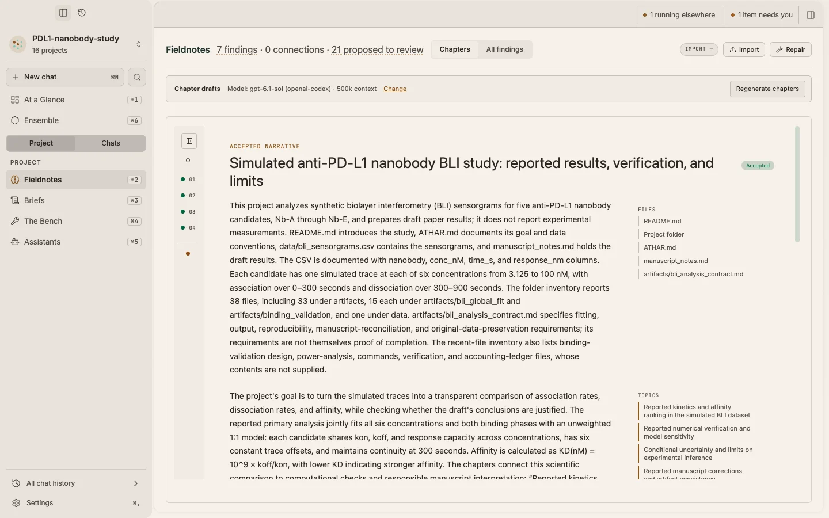The image size is (829, 518).
Task: Click the Repair button
Action: pyautogui.click(x=790, y=49)
